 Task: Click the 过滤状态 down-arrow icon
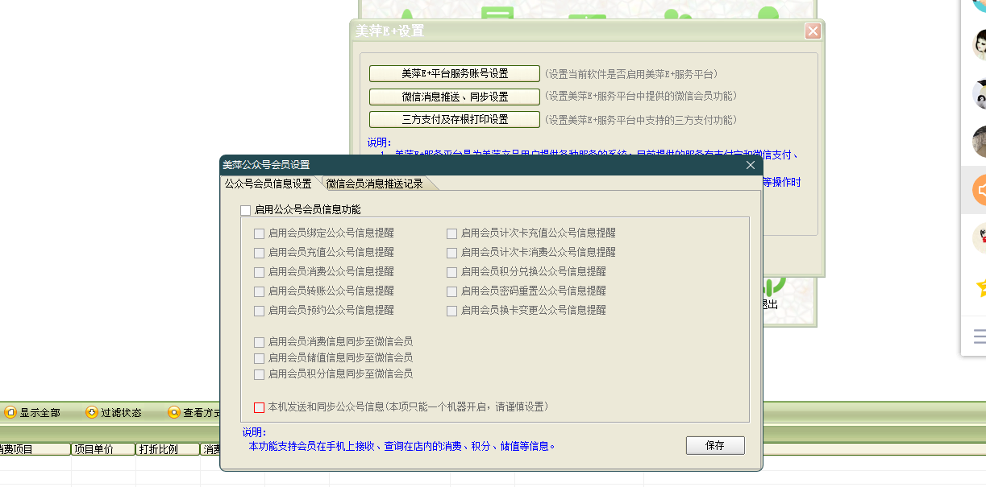(x=92, y=413)
